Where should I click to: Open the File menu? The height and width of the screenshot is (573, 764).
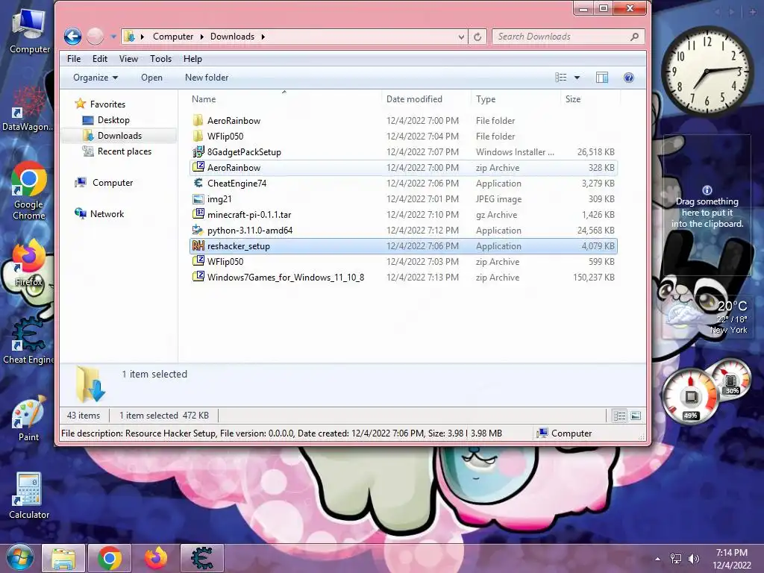point(74,58)
